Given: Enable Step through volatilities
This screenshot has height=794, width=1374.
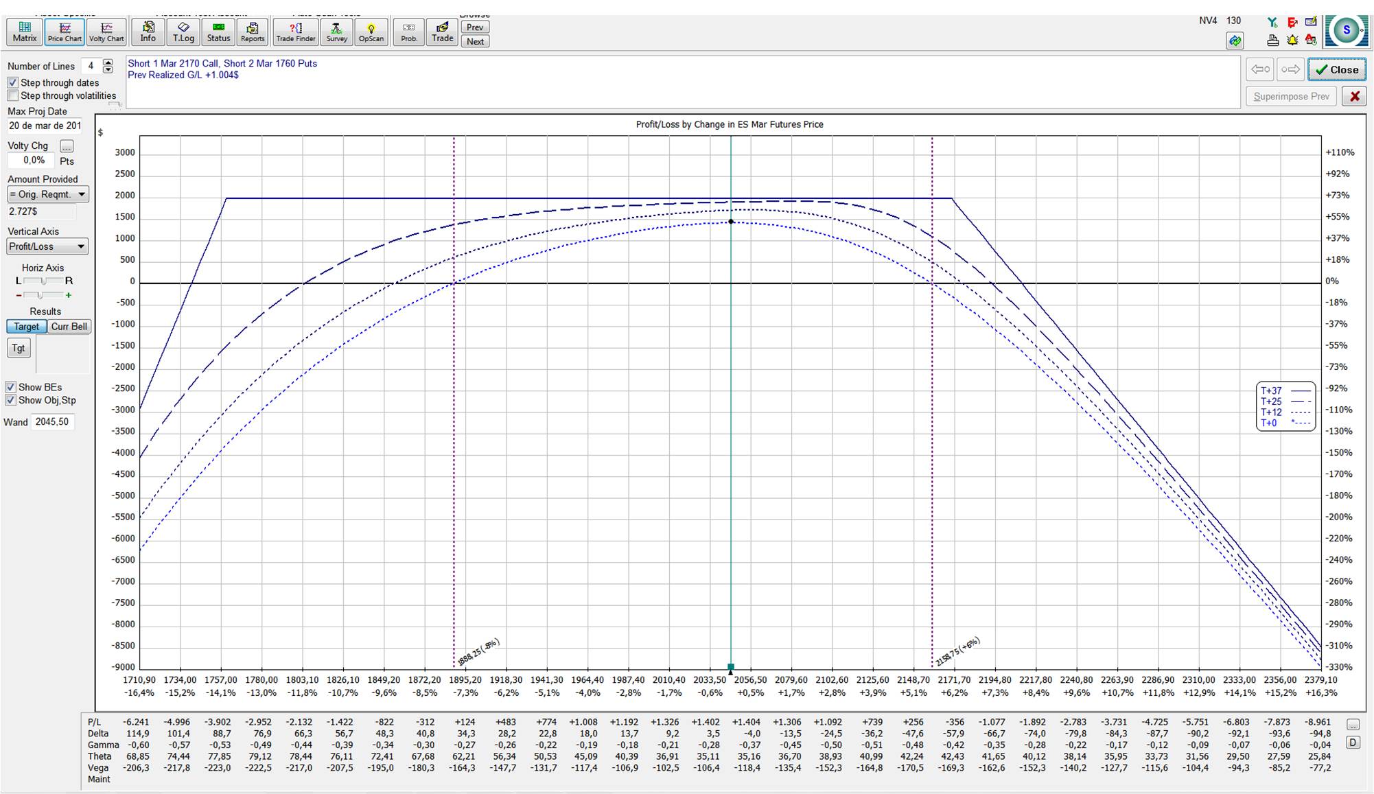Looking at the screenshot, I should pyautogui.click(x=13, y=95).
